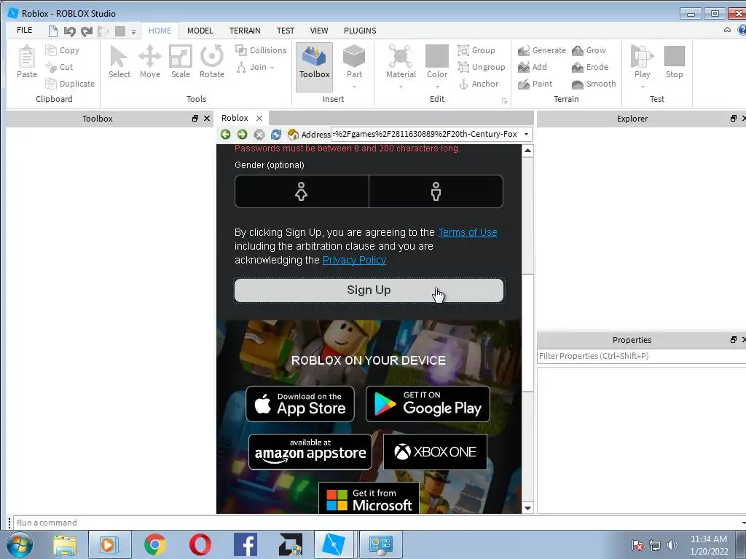Open the Terms of Use link
This screenshot has height=559, width=746.
point(468,232)
